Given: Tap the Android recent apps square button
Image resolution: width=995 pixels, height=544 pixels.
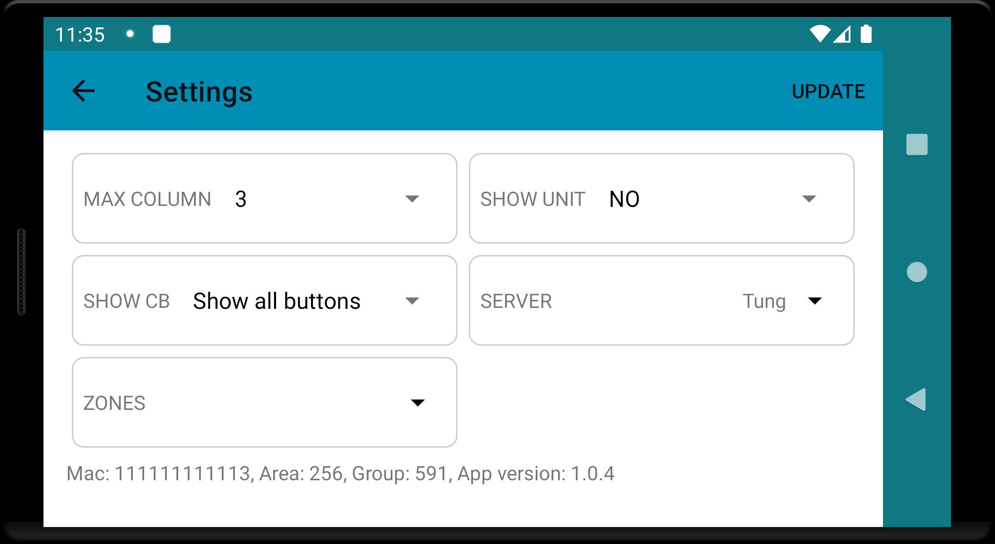Looking at the screenshot, I should tap(917, 144).
